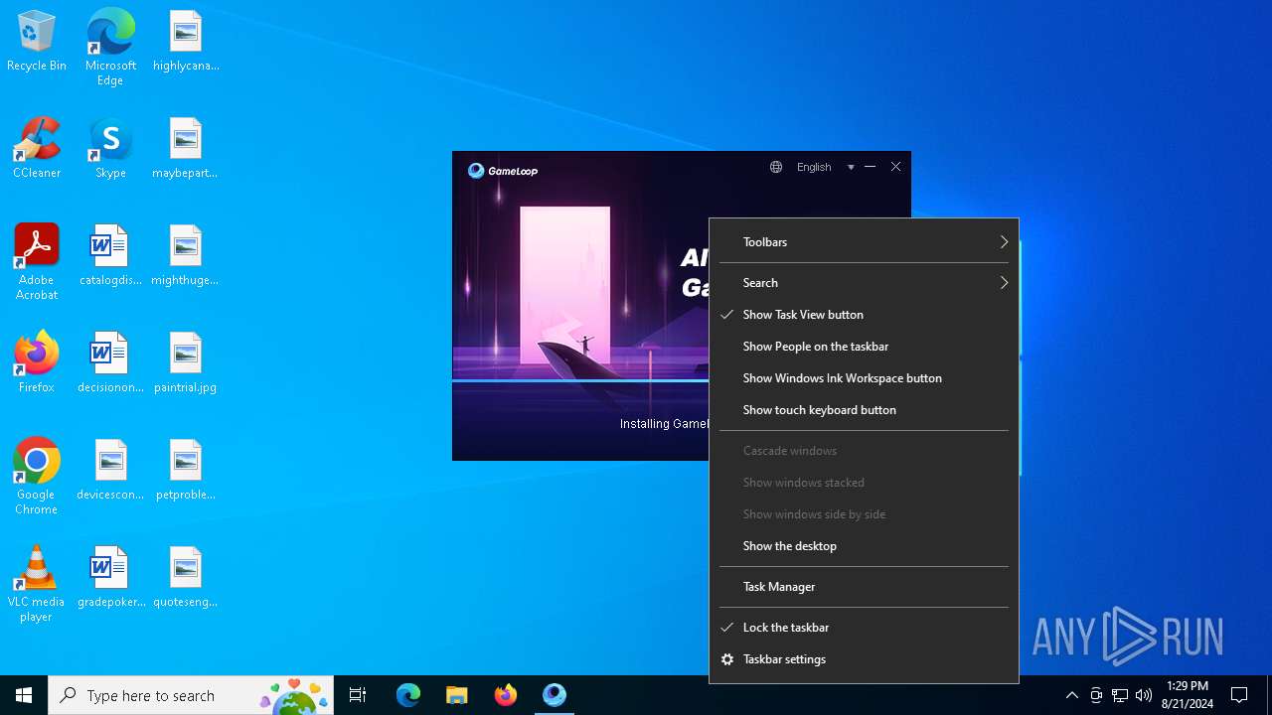Click Show windows side by side entry
Image resolution: width=1272 pixels, height=715 pixels.
point(864,514)
